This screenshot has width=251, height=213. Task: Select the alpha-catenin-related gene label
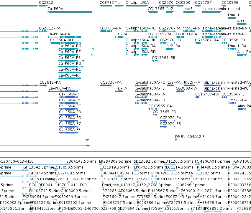coord(221,9)
